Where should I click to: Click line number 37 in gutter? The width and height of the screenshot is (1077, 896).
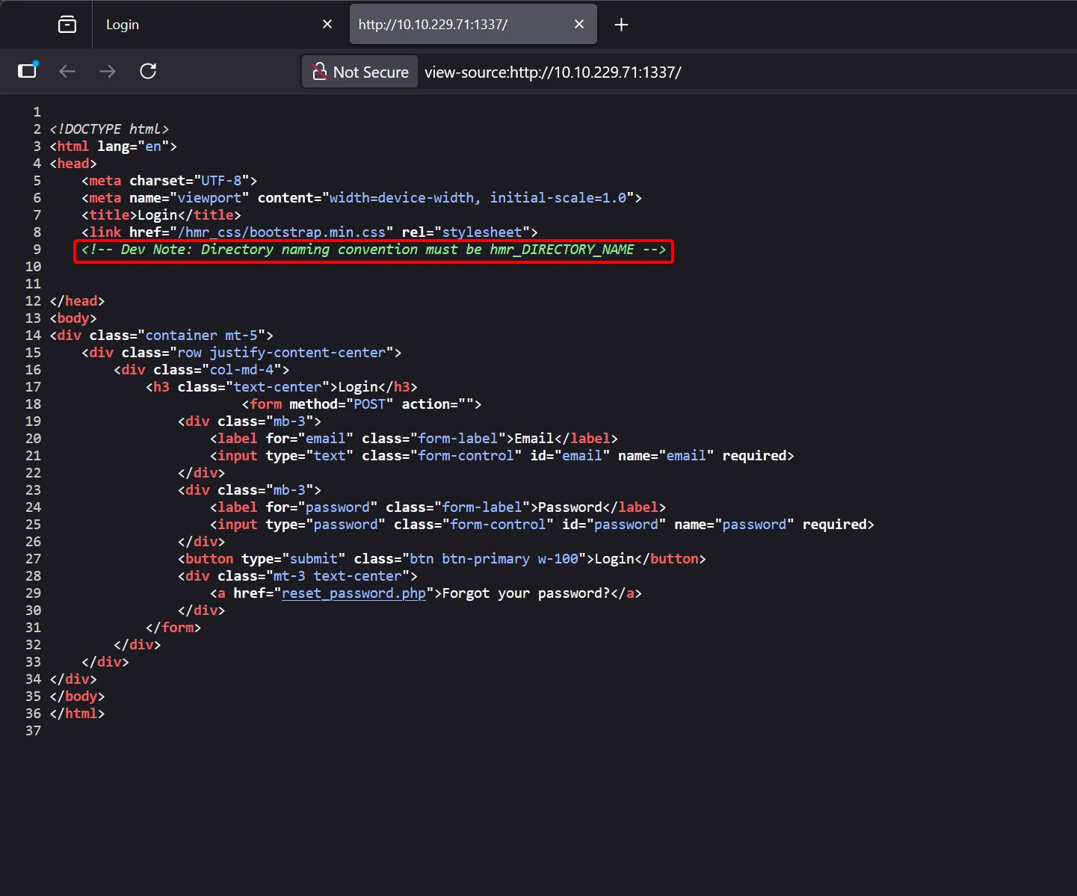pyautogui.click(x=33, y=731)
